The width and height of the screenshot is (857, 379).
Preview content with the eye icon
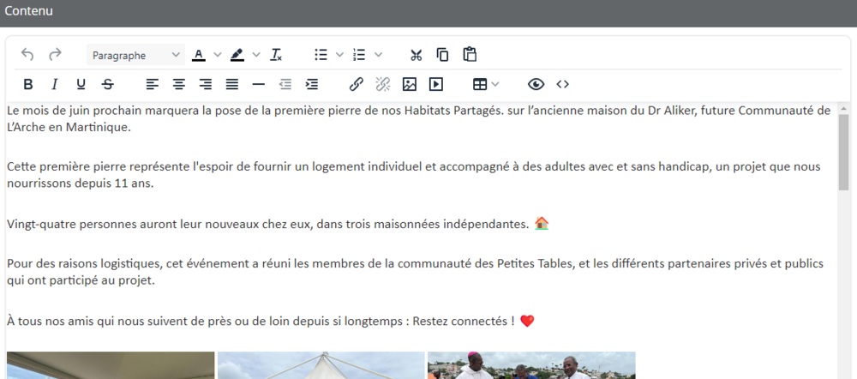(536, 84)
